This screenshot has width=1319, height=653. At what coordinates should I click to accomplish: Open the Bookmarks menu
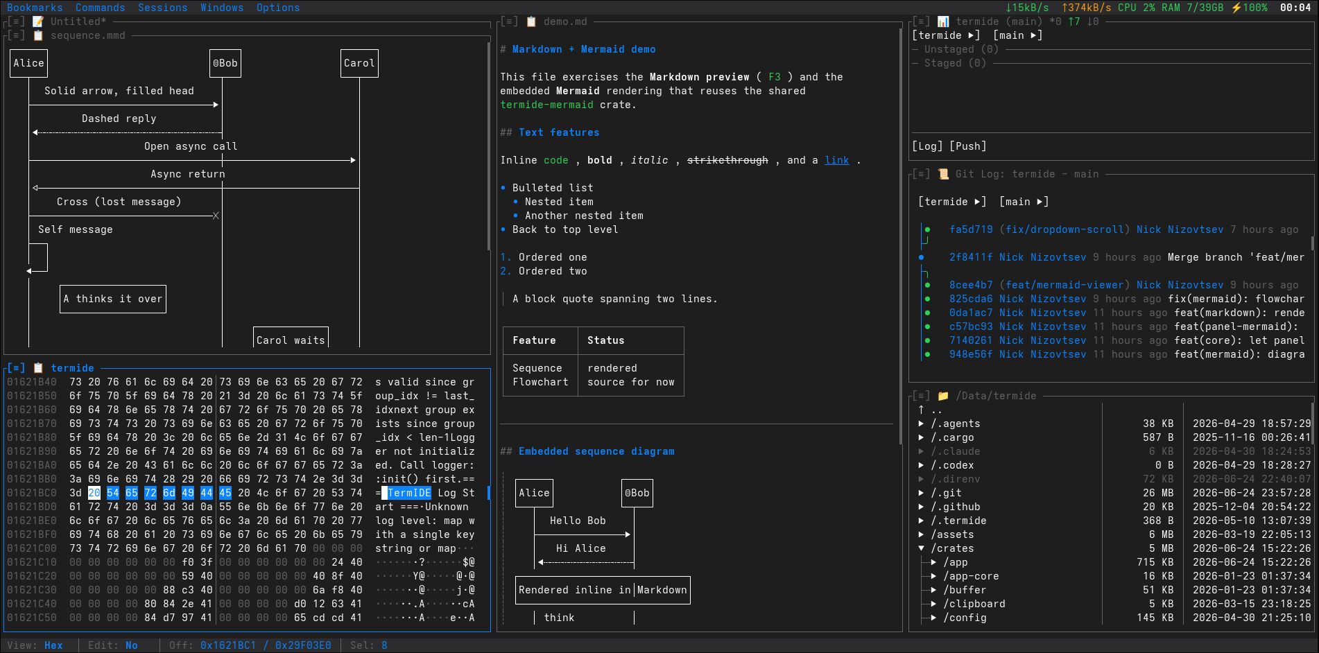[x=35, y=8]
